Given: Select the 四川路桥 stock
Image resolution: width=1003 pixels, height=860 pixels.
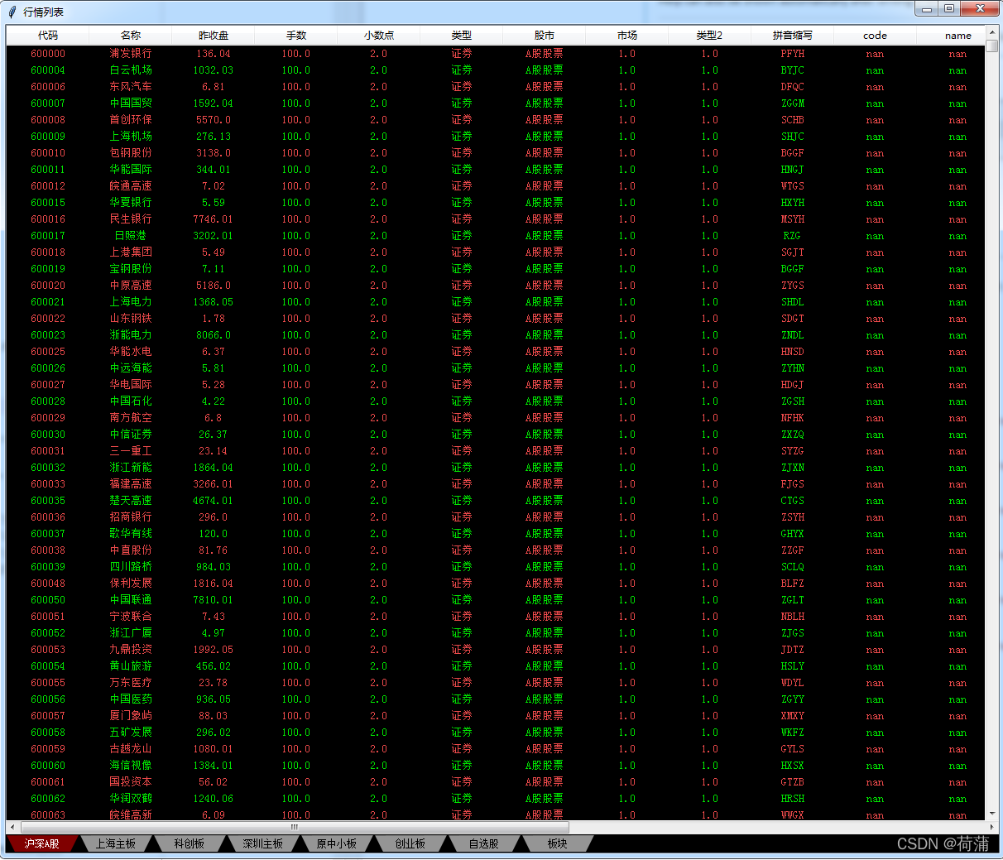Looking at the screenshot, I should [131, 567].
